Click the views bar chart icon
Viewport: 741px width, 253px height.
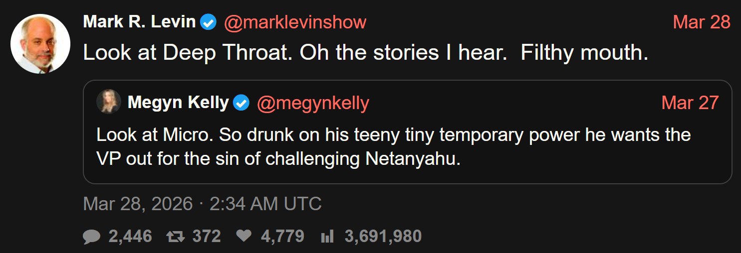(327, 237)
